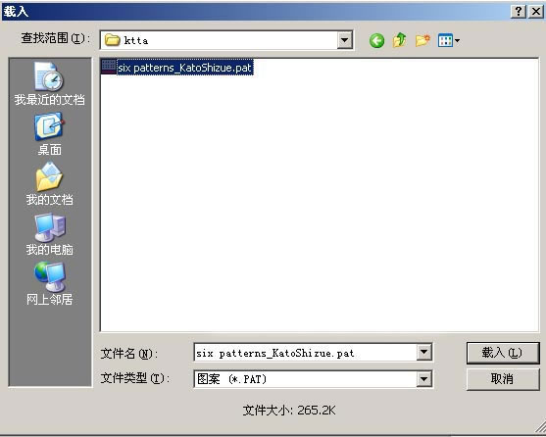Go to 桌面 desktop location
The height and width of the screenshot is (437, 546).
pos(49,134)
